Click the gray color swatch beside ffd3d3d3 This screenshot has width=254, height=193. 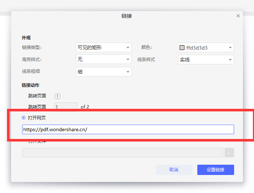pos(182,48)
